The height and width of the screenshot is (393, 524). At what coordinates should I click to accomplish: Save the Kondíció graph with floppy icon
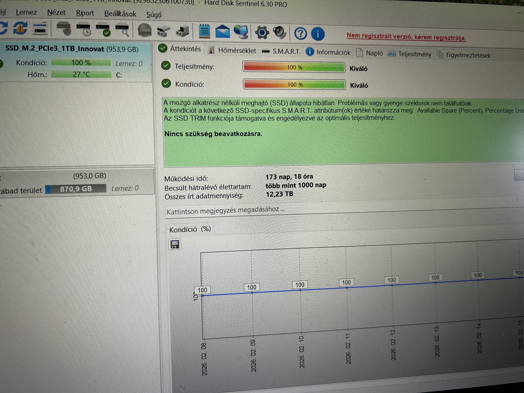tap(175, 244)
